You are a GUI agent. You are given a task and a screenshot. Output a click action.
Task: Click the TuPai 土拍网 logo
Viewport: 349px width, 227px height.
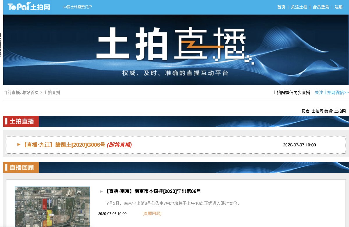click(x=29, y=7)
